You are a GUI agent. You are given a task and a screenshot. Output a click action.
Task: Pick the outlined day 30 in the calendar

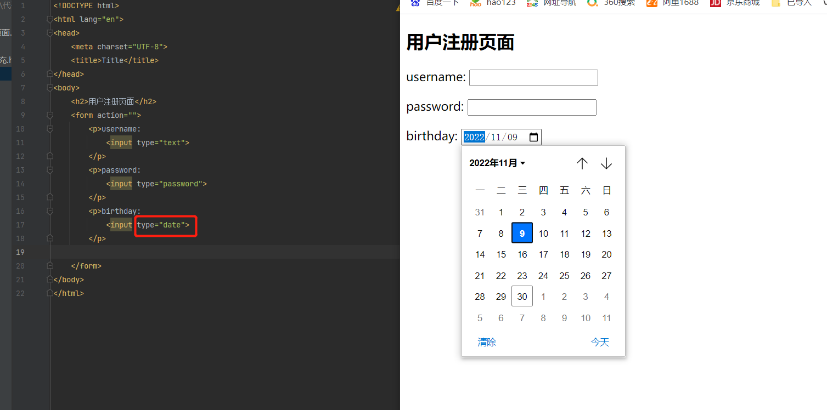[x=522, y=297]
